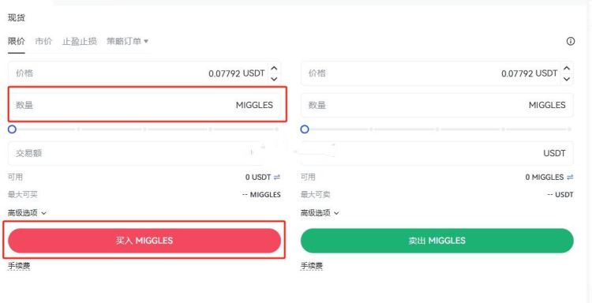Increase sell price with up arrow

567,69
